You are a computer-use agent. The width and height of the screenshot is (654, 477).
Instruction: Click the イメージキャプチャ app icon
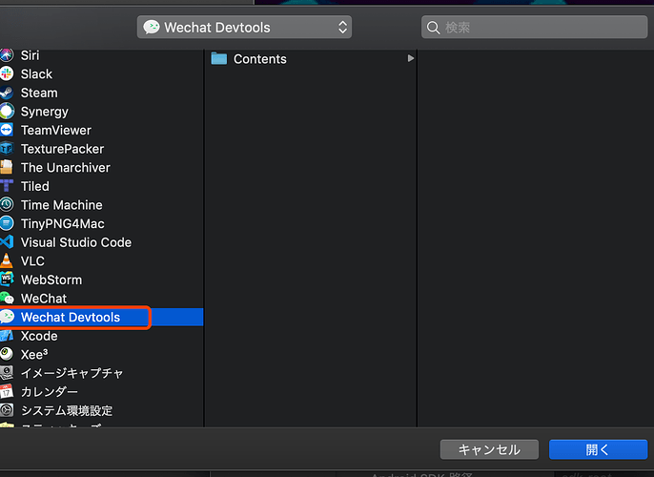tap(7, 373)
